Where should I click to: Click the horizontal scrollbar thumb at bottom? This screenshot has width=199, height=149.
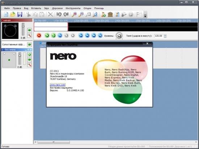(54, 142)
